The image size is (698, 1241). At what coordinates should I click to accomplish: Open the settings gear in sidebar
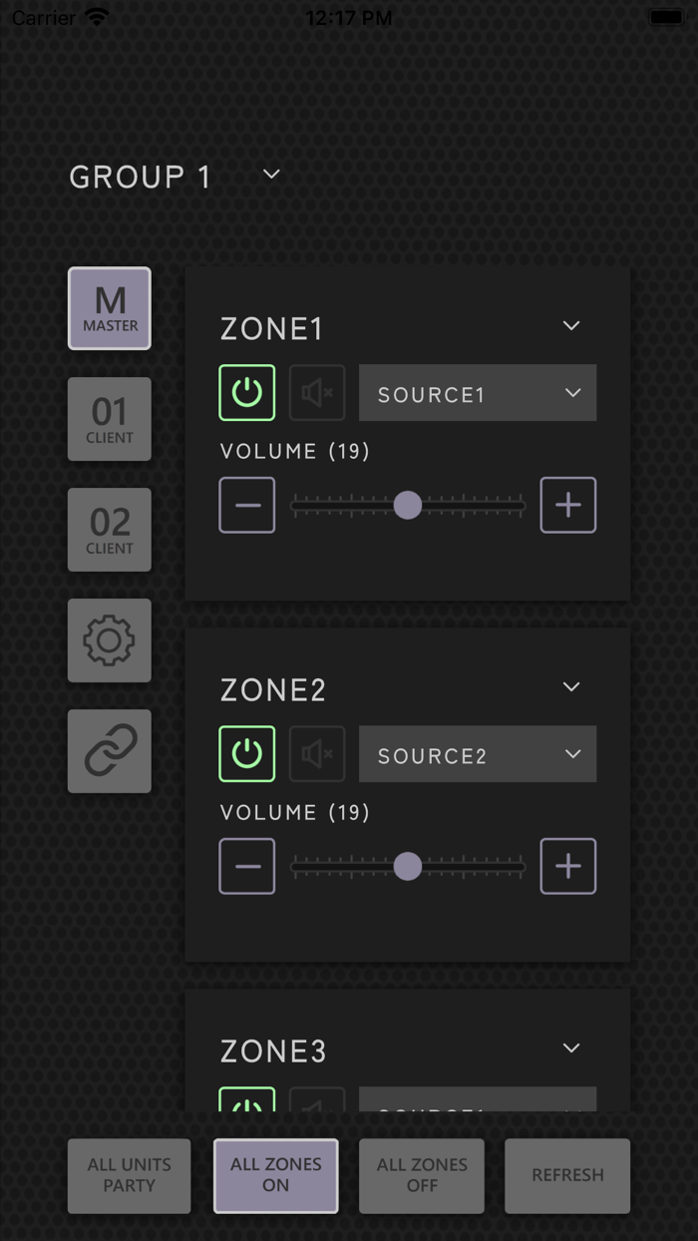point(109,640)
